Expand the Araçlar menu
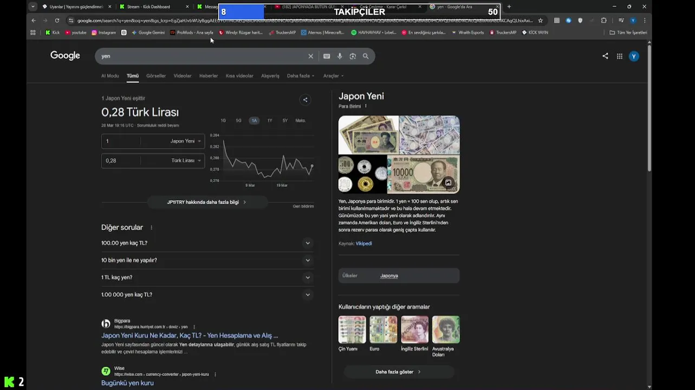 tap(333, 76)
